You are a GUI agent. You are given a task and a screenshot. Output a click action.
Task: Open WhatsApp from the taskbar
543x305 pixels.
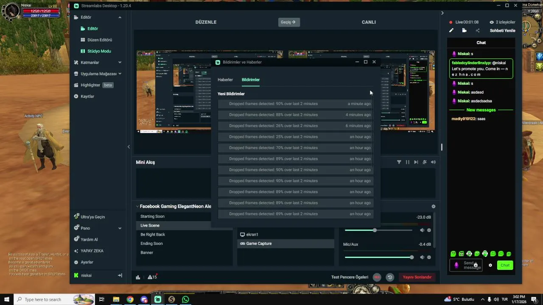185,299
